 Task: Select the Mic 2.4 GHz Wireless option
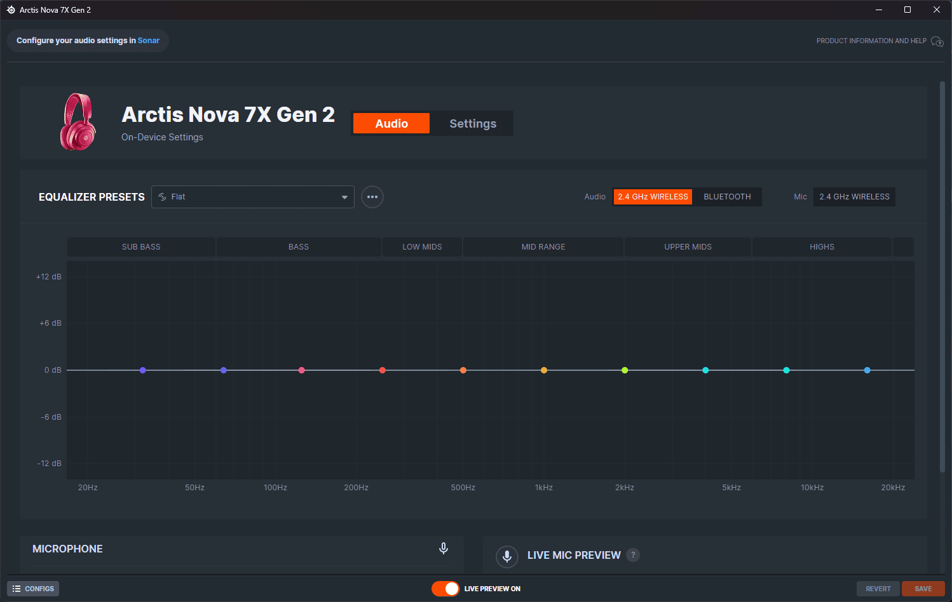pyautogui.click(x=854, y=197)
